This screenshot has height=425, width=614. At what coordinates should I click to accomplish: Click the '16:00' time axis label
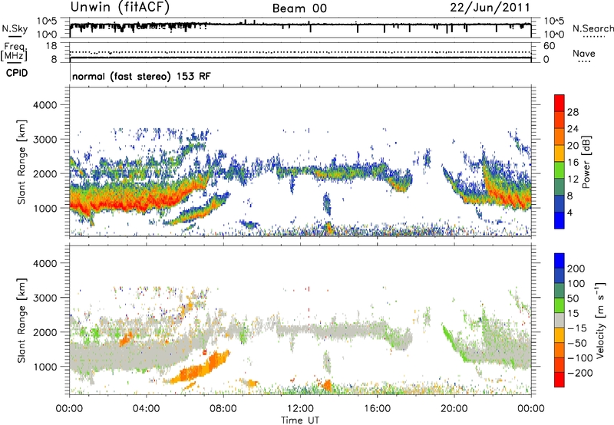(377, 409)
